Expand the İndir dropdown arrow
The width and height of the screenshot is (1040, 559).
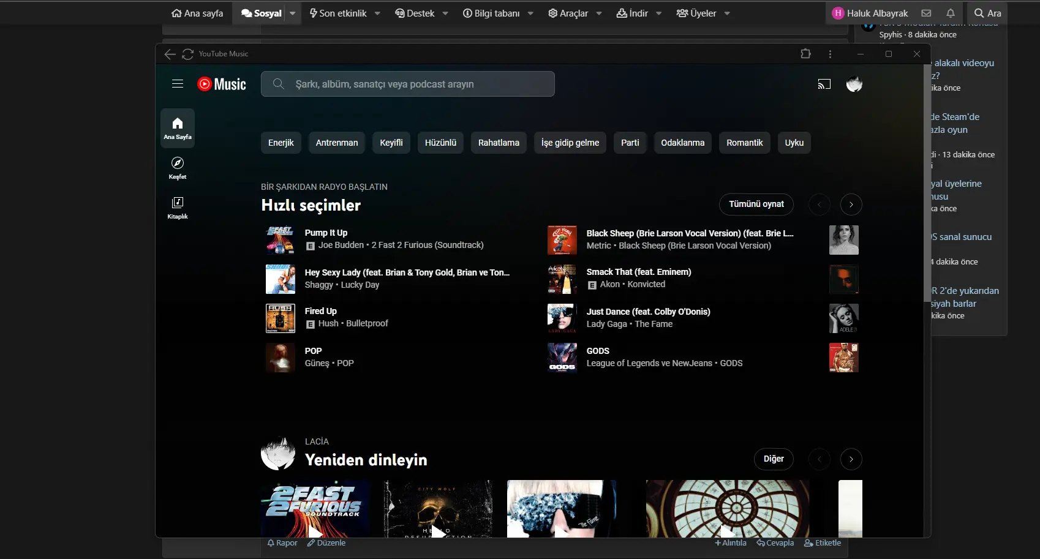[x=658, y=13]
